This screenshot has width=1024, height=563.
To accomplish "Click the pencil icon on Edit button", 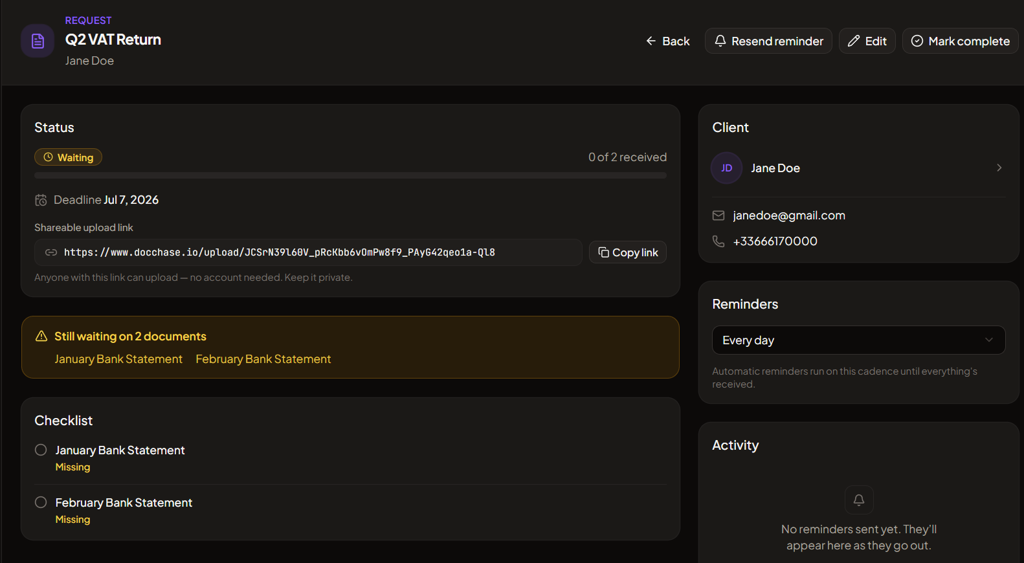I will coord(854,41).
